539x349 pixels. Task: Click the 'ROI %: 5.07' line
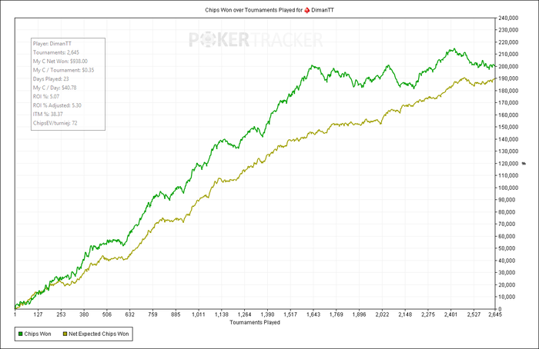46,96
